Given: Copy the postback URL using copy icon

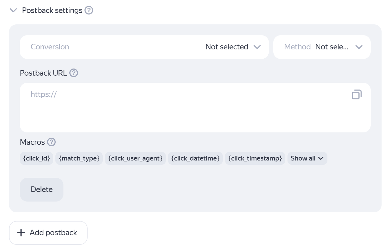Looking at the screenshot, I should [x=357, y=94].
